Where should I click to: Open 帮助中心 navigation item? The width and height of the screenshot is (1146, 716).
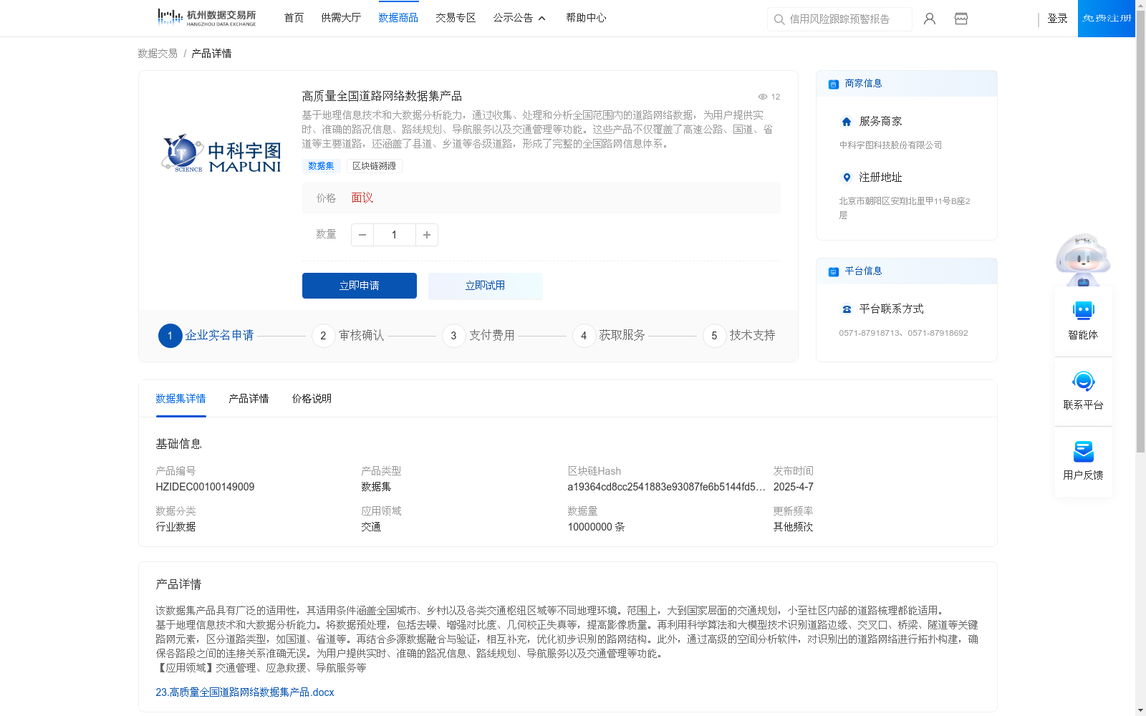(x=586, y=18)
